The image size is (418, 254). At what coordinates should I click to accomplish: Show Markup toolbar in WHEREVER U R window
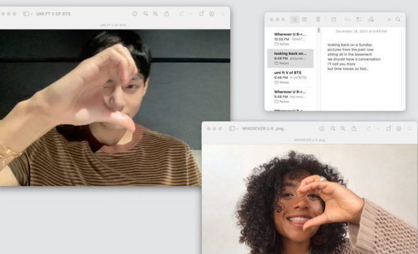point(399,129)
